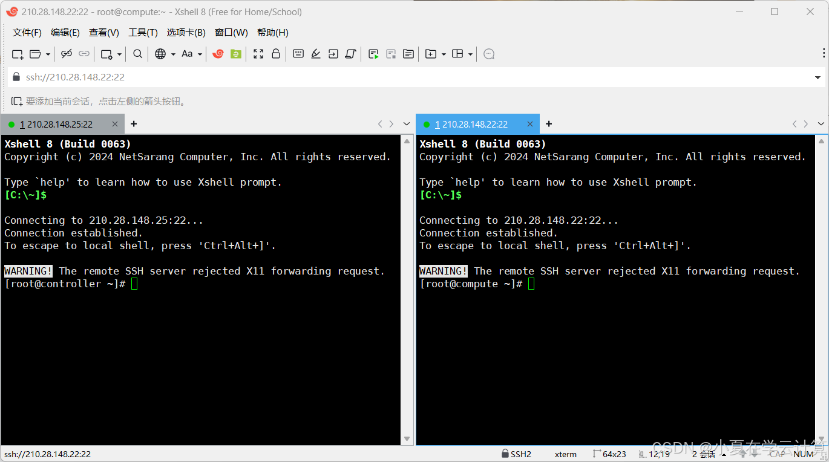
Task: Click the [root@compute ~]# prompt text
Action: pos(471,284)
